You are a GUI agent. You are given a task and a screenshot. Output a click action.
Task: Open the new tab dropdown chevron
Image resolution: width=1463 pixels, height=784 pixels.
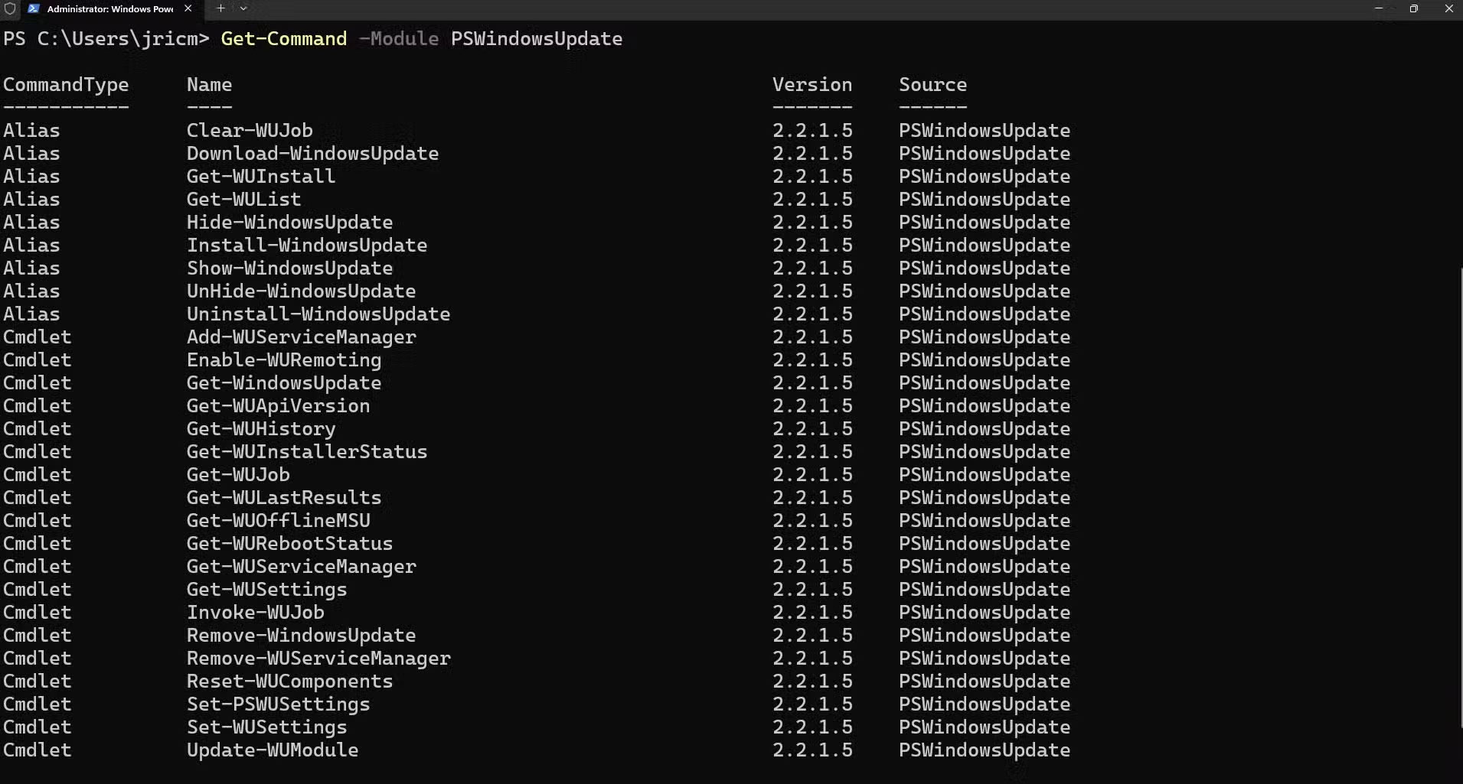click(x=243, y=8)
